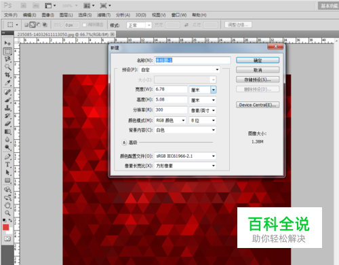Open the 窗口(W) menu
This screenshot has width=339, height=265.
pos(179,15)
